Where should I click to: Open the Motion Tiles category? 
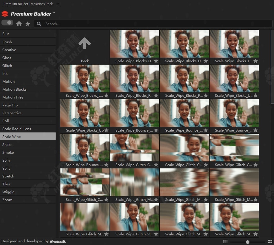13,97
